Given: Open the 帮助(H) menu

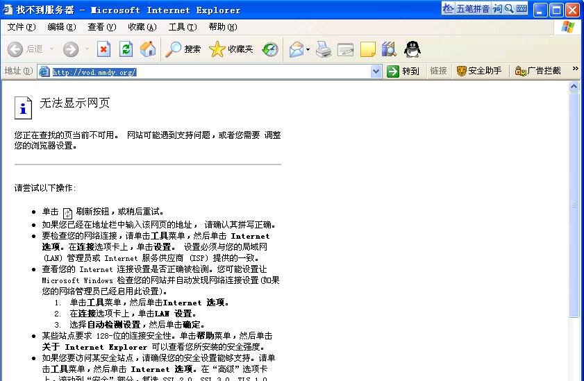Looking at the screenshot, I should [222, 27].
